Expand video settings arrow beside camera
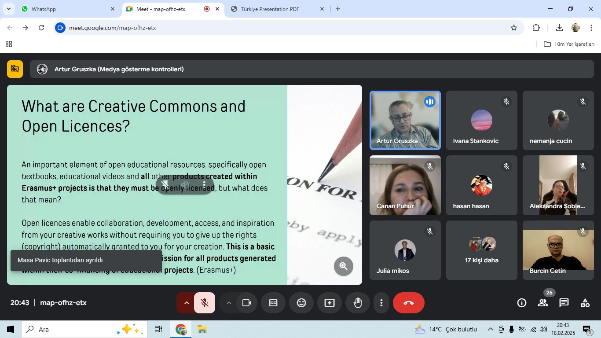The height and width of the screenshot is (338, 601). pyautogui.click(x=228, y=303)
